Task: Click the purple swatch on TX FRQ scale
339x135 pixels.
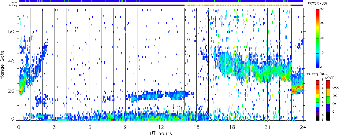Action: coord(317,114)
